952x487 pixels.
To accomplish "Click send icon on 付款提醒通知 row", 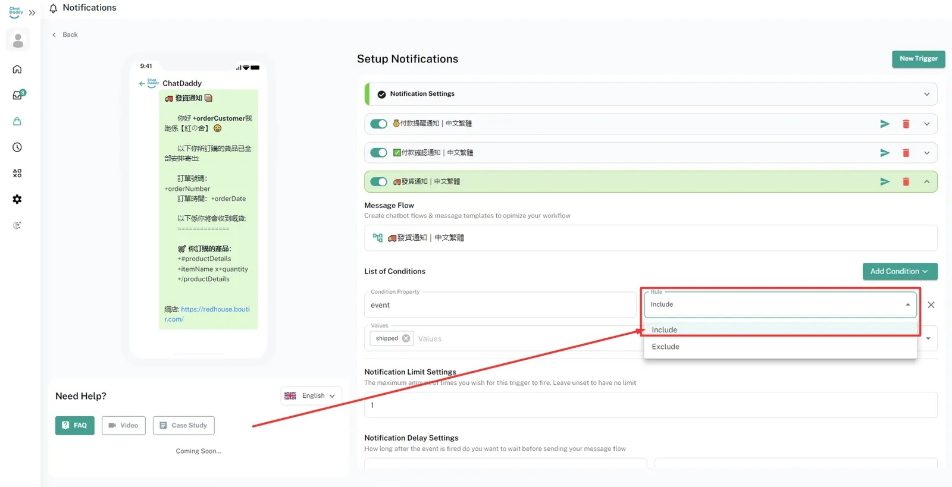I will pyautogui.click(x=885, y=124).
